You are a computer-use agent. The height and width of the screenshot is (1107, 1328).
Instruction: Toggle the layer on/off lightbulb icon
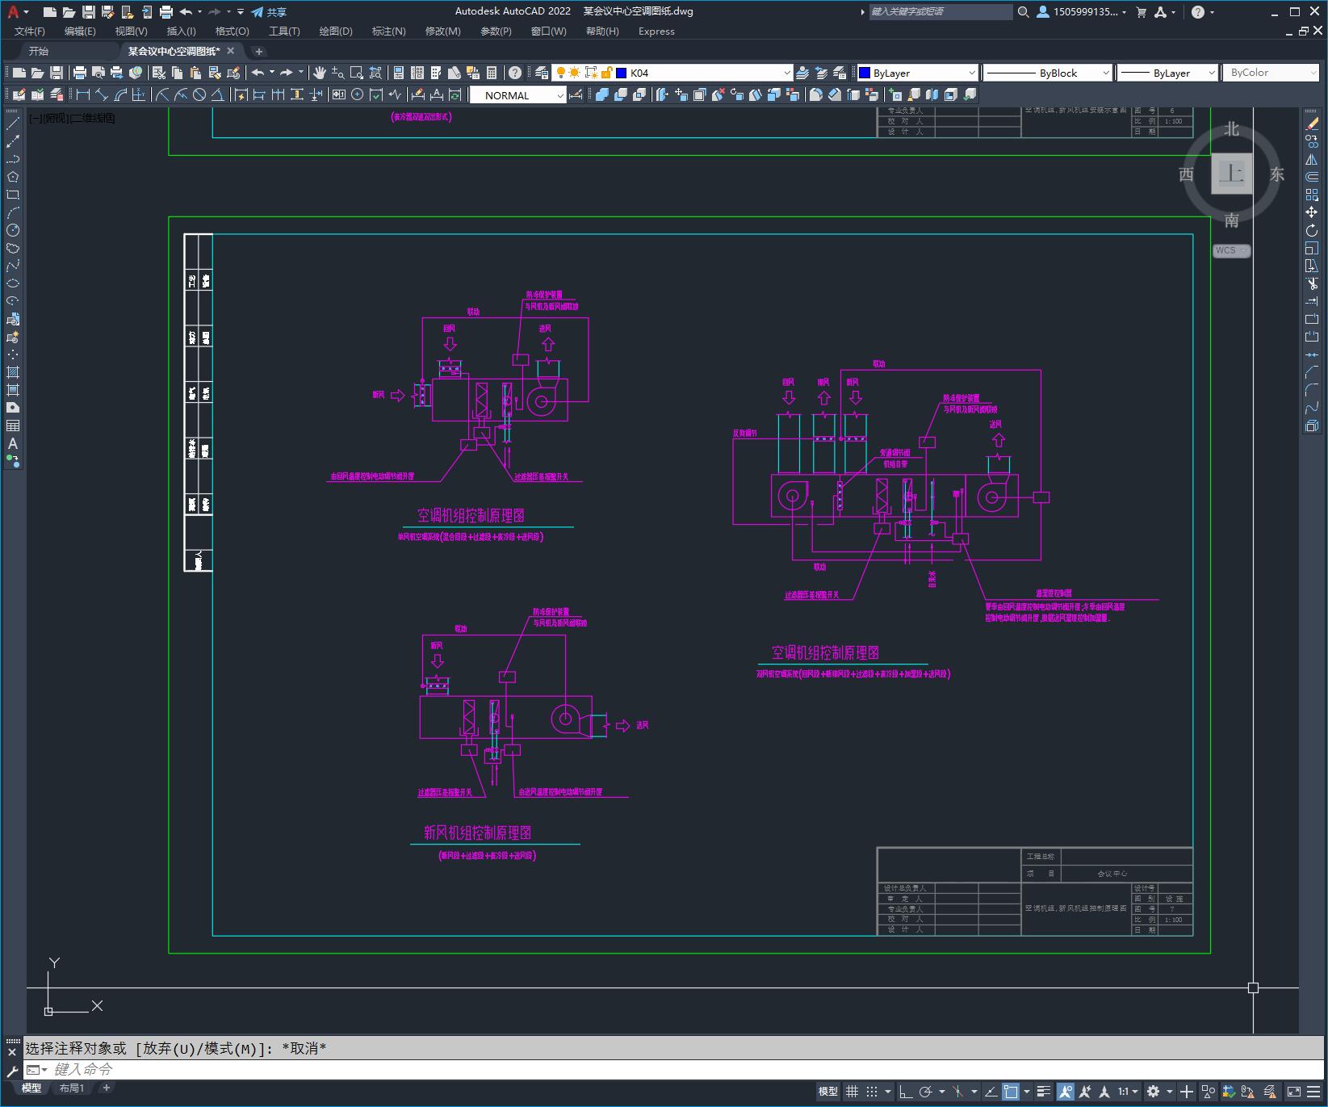pyautogui.click(x=561, y=73)
